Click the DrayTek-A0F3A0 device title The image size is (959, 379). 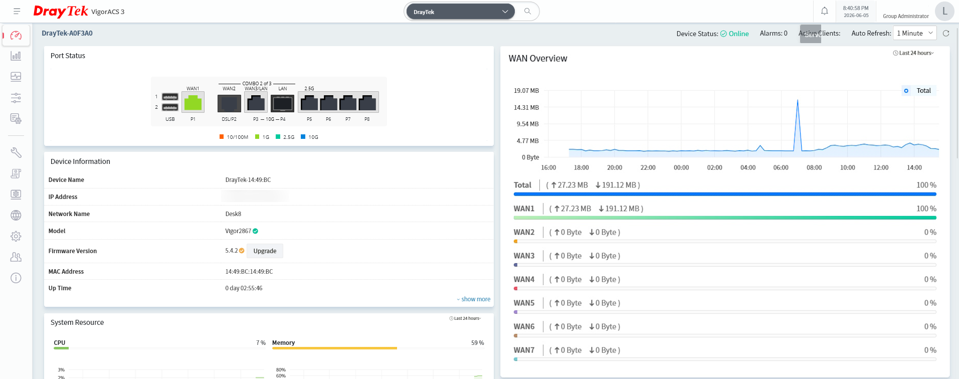67,33
